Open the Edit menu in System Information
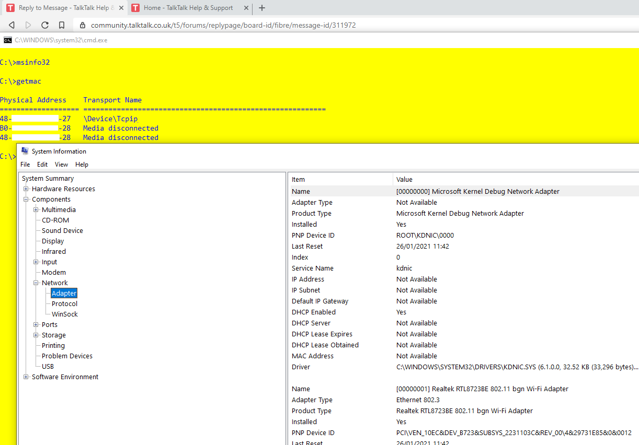 (x=42, y=164)
